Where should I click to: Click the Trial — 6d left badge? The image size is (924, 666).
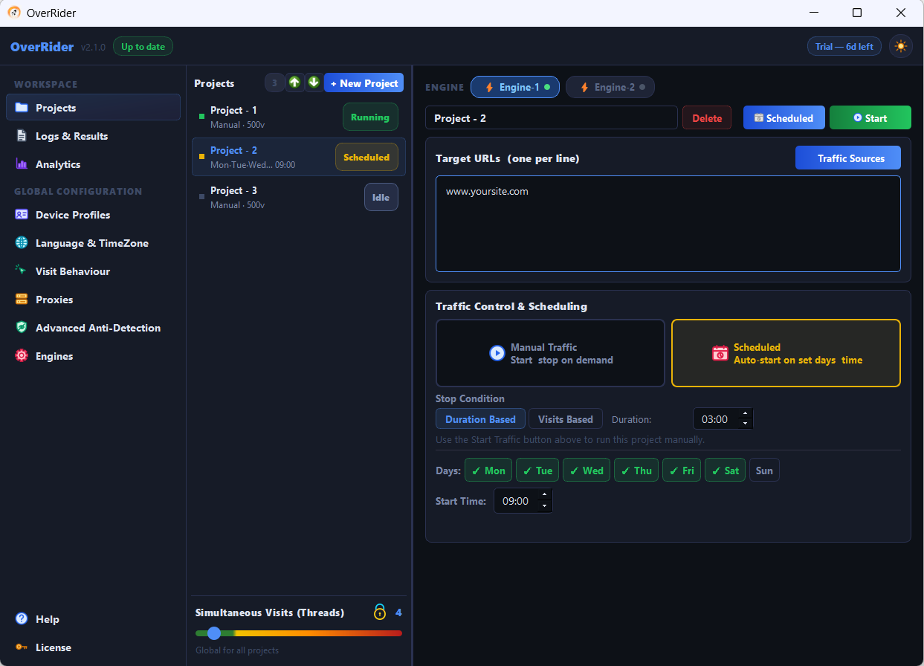844,46
